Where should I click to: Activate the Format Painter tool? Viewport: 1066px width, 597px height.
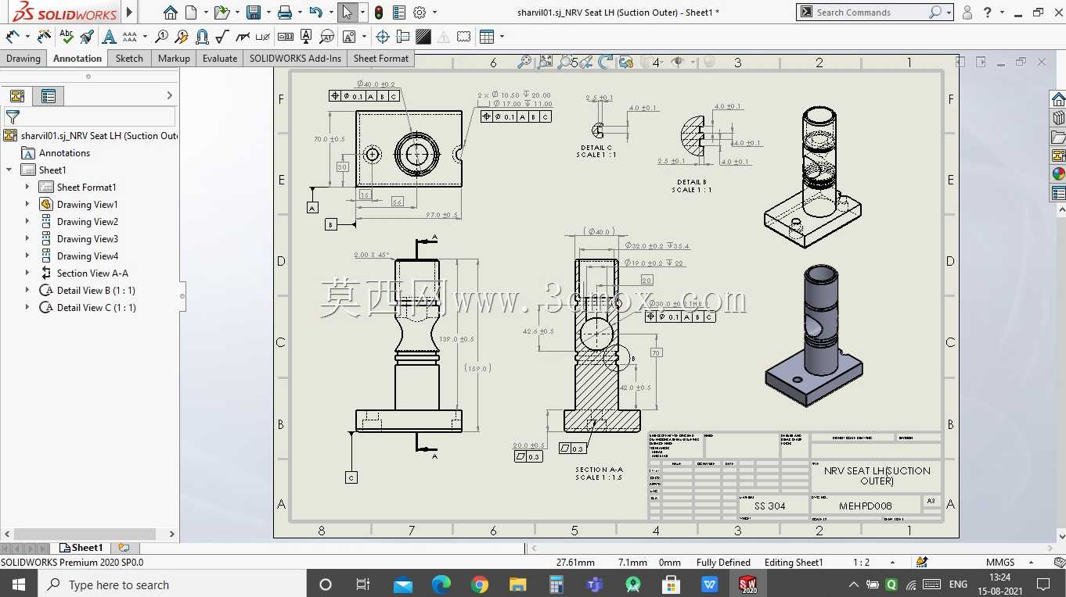tap(87, 36)
